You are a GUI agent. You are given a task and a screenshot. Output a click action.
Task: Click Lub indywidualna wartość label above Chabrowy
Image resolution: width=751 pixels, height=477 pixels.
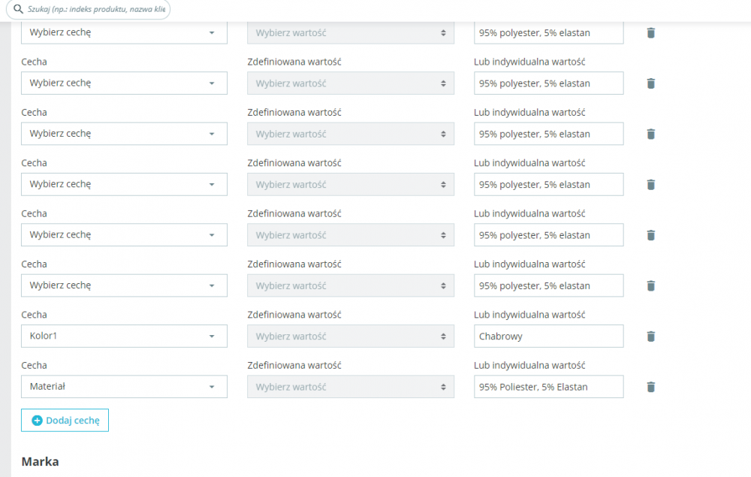pyautogui.click(x=529, y=315)
